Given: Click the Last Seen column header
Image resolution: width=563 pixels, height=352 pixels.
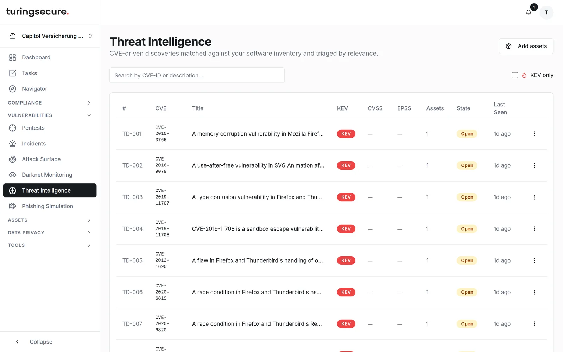Looking at the screenshot, I should 500,108.
